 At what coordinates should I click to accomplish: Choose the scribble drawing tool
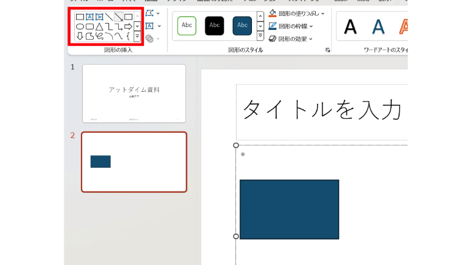[99, 36]
